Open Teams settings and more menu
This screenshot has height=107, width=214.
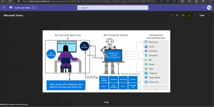tap(204, 8)
